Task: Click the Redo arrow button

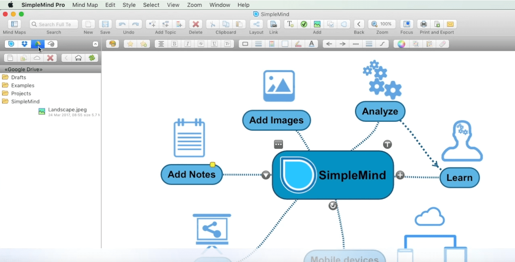Action: point(135,24)
